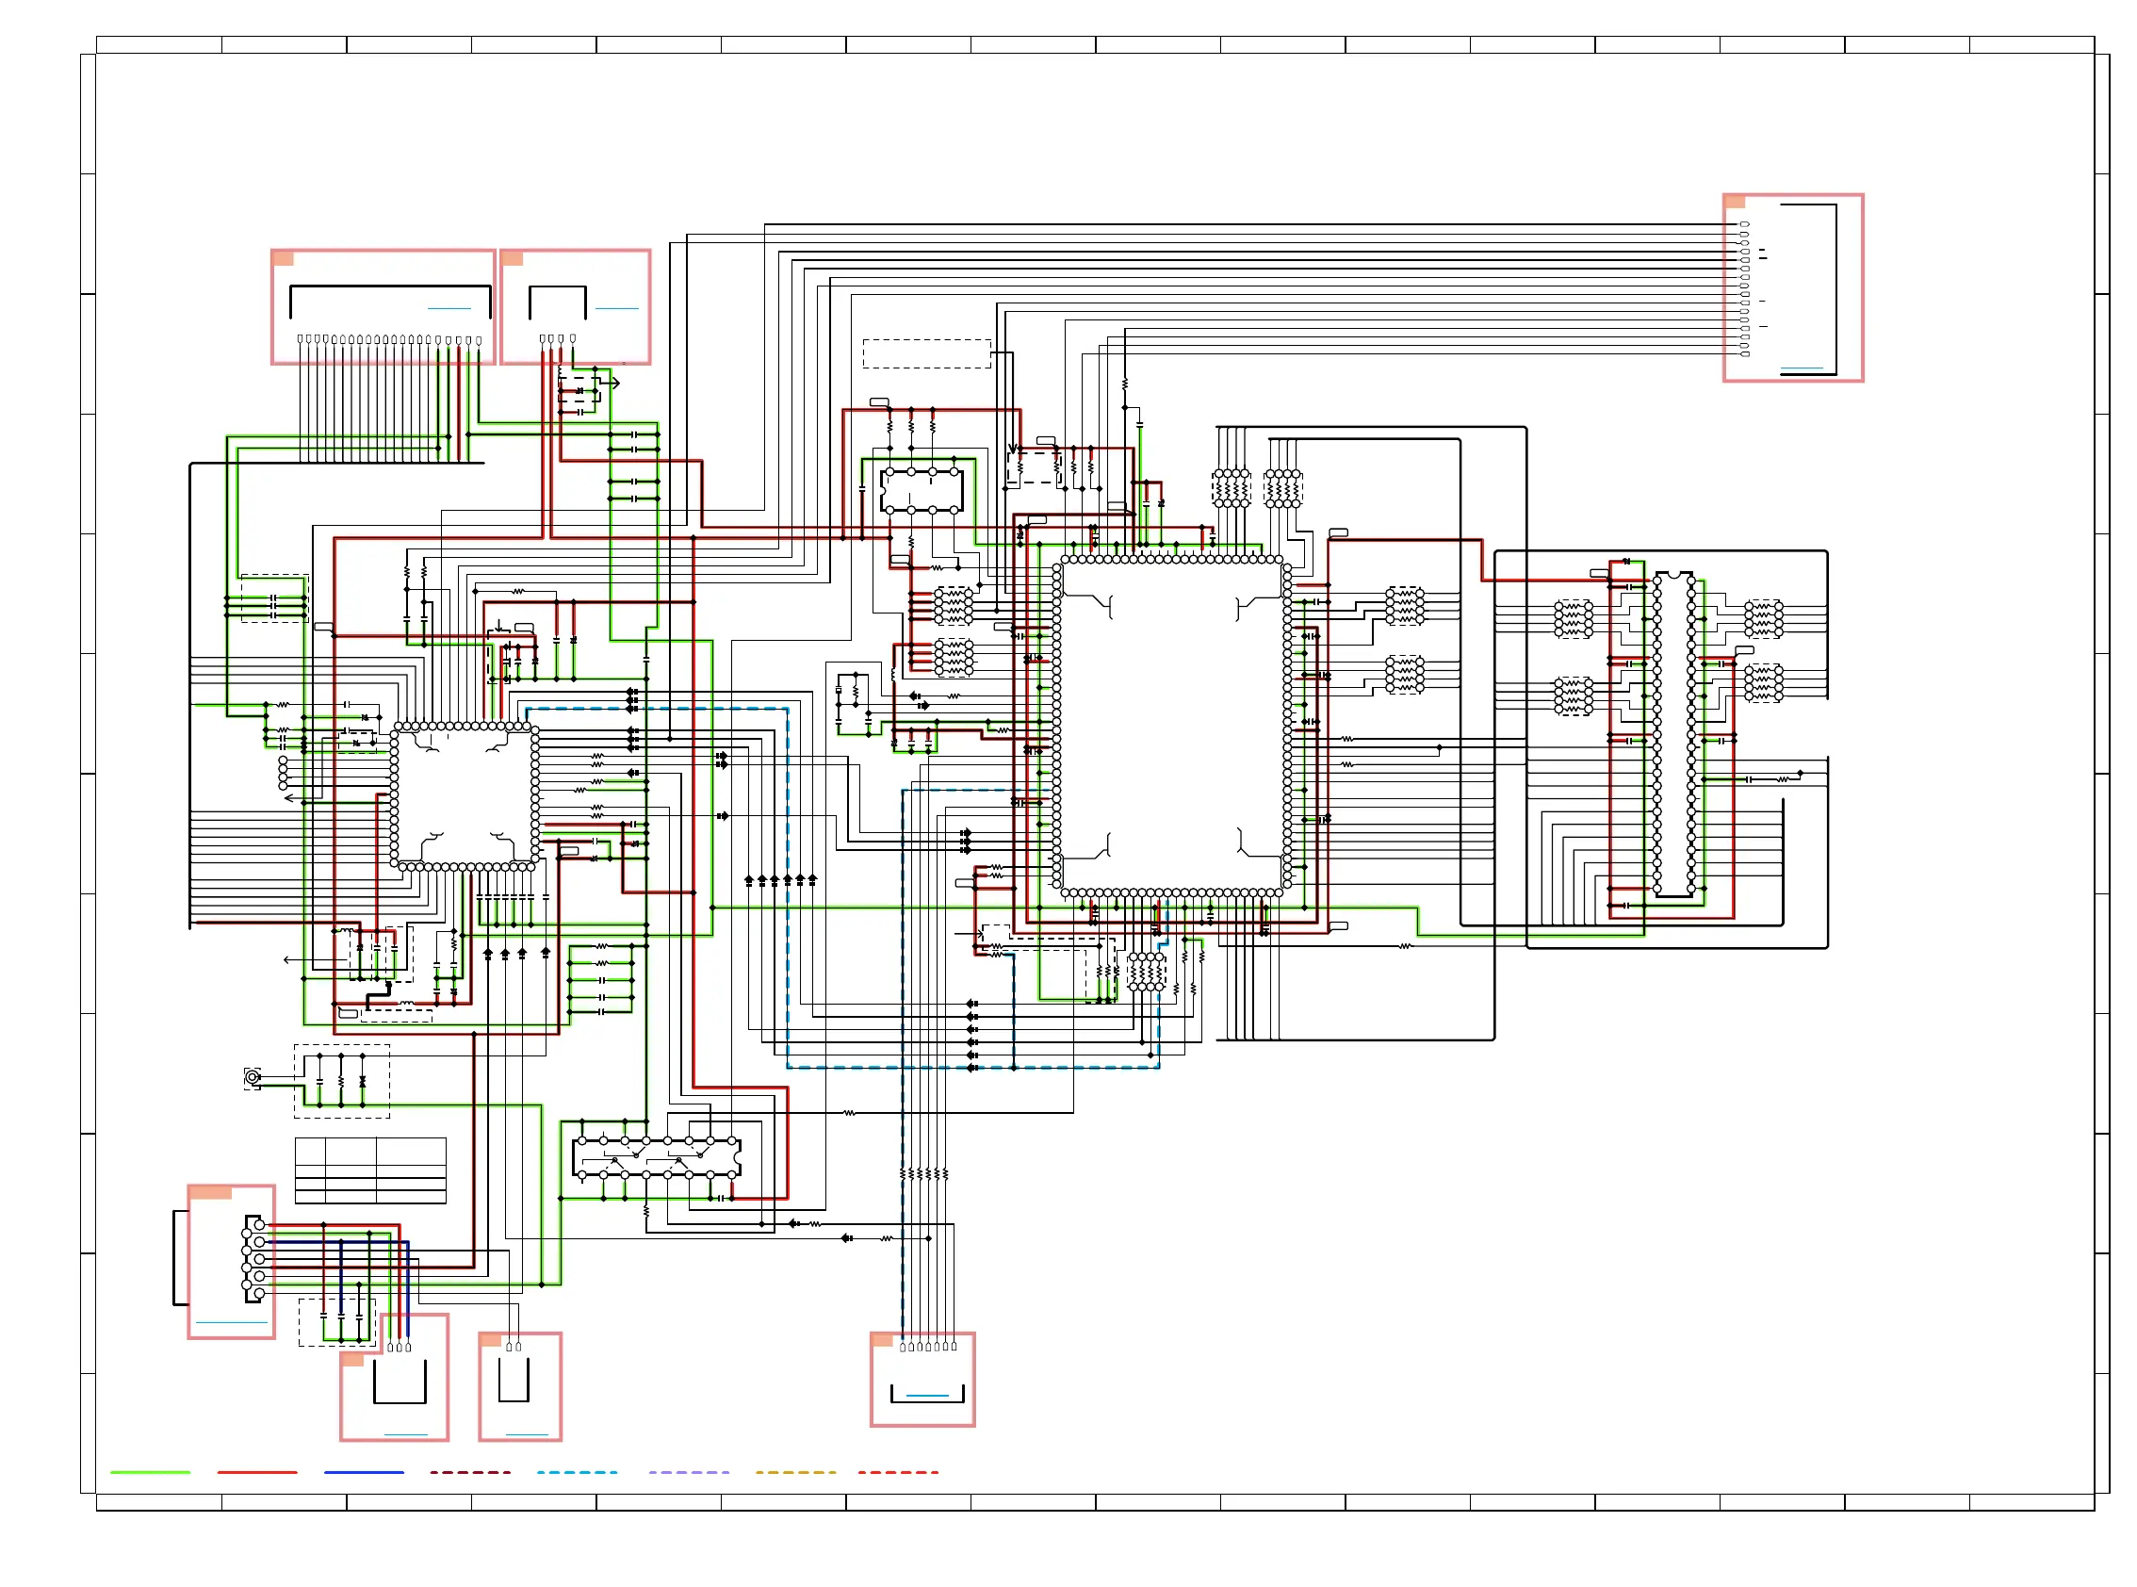Image resolution: width=2137 pixels, height=1587 pixels.
Task: Click the solid red legend line
Action: (x=256, y=1472)
